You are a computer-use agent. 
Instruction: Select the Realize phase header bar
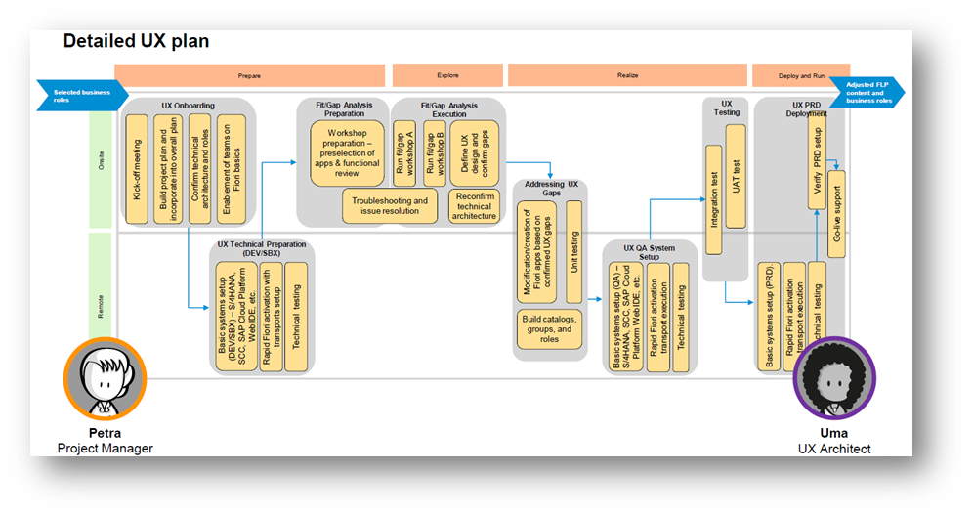[627, 75]
